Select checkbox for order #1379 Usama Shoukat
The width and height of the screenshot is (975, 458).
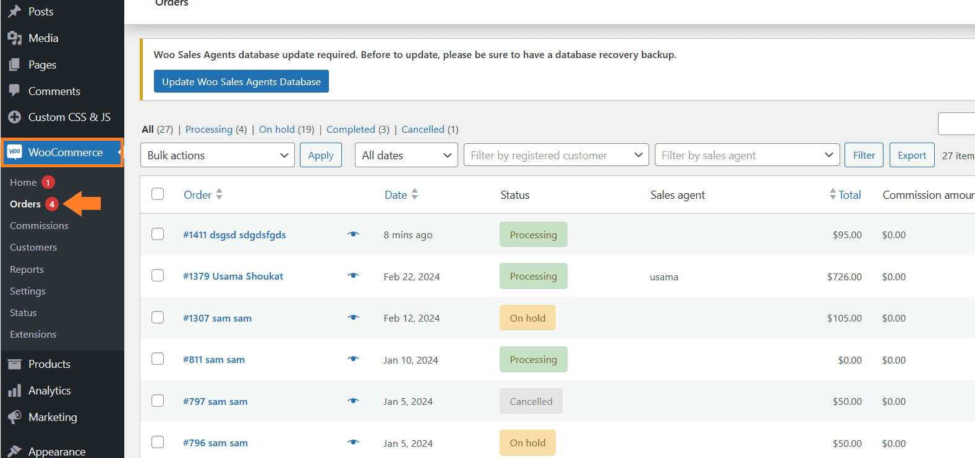coord(158,275)
